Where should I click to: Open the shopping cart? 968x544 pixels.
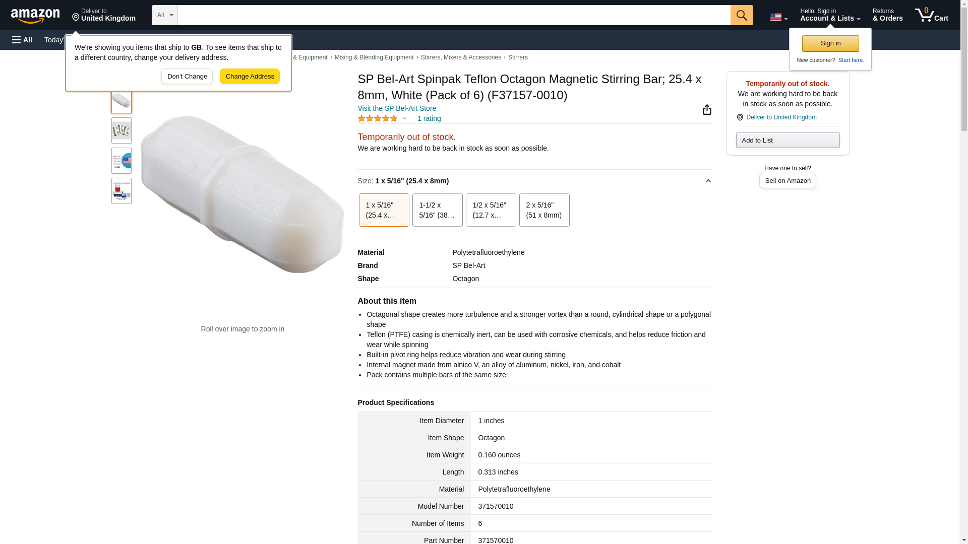click(x=931, y=15)
